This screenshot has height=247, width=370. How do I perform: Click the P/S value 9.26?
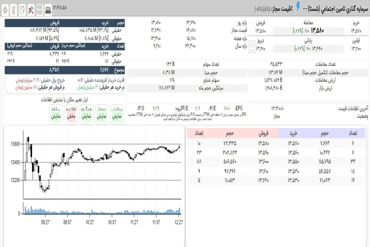click(x=156, y=108)
